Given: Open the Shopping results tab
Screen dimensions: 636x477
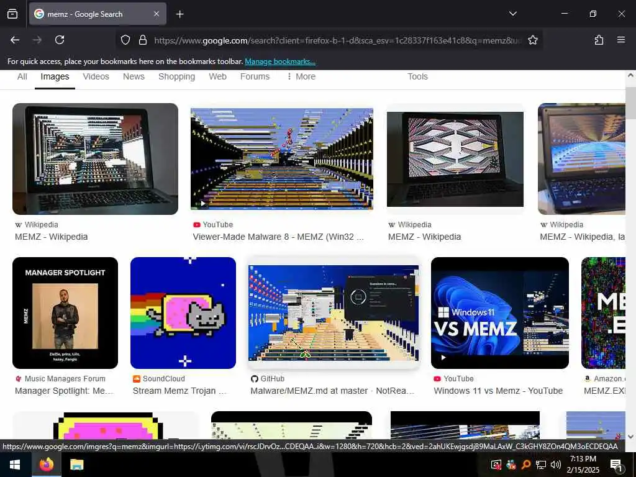Looking at the screenshot, I should [x=177, y=76].
